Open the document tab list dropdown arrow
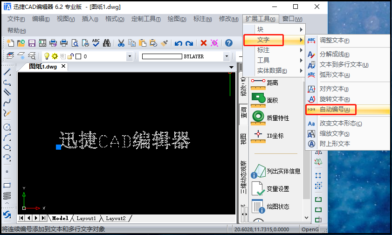392x235 pixels. click(231, 67)
